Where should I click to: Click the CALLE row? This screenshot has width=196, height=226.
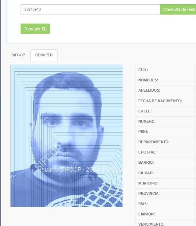[166, 111]
